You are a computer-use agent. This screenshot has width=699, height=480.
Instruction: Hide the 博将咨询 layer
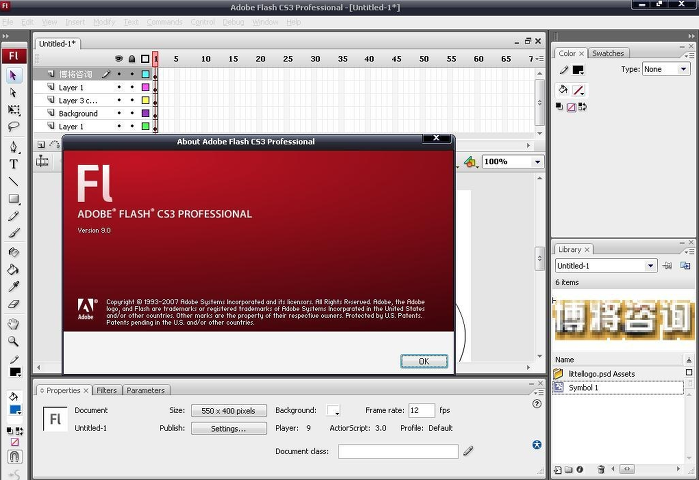tap(119, 74)
